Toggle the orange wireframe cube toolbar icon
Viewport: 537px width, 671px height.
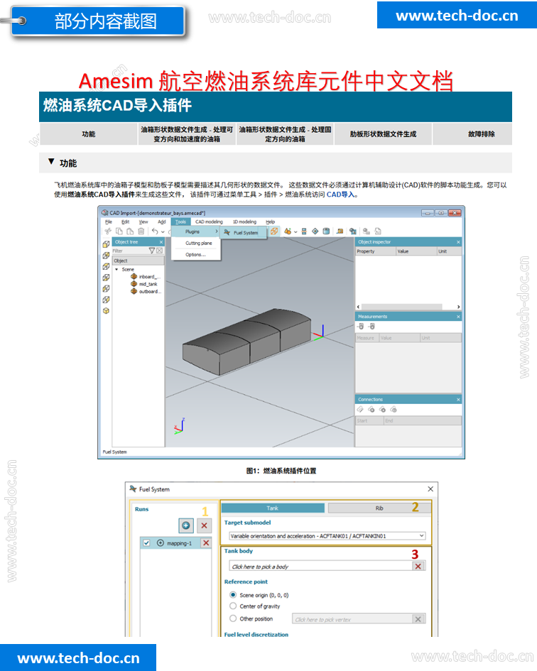(x=274, y=231)
